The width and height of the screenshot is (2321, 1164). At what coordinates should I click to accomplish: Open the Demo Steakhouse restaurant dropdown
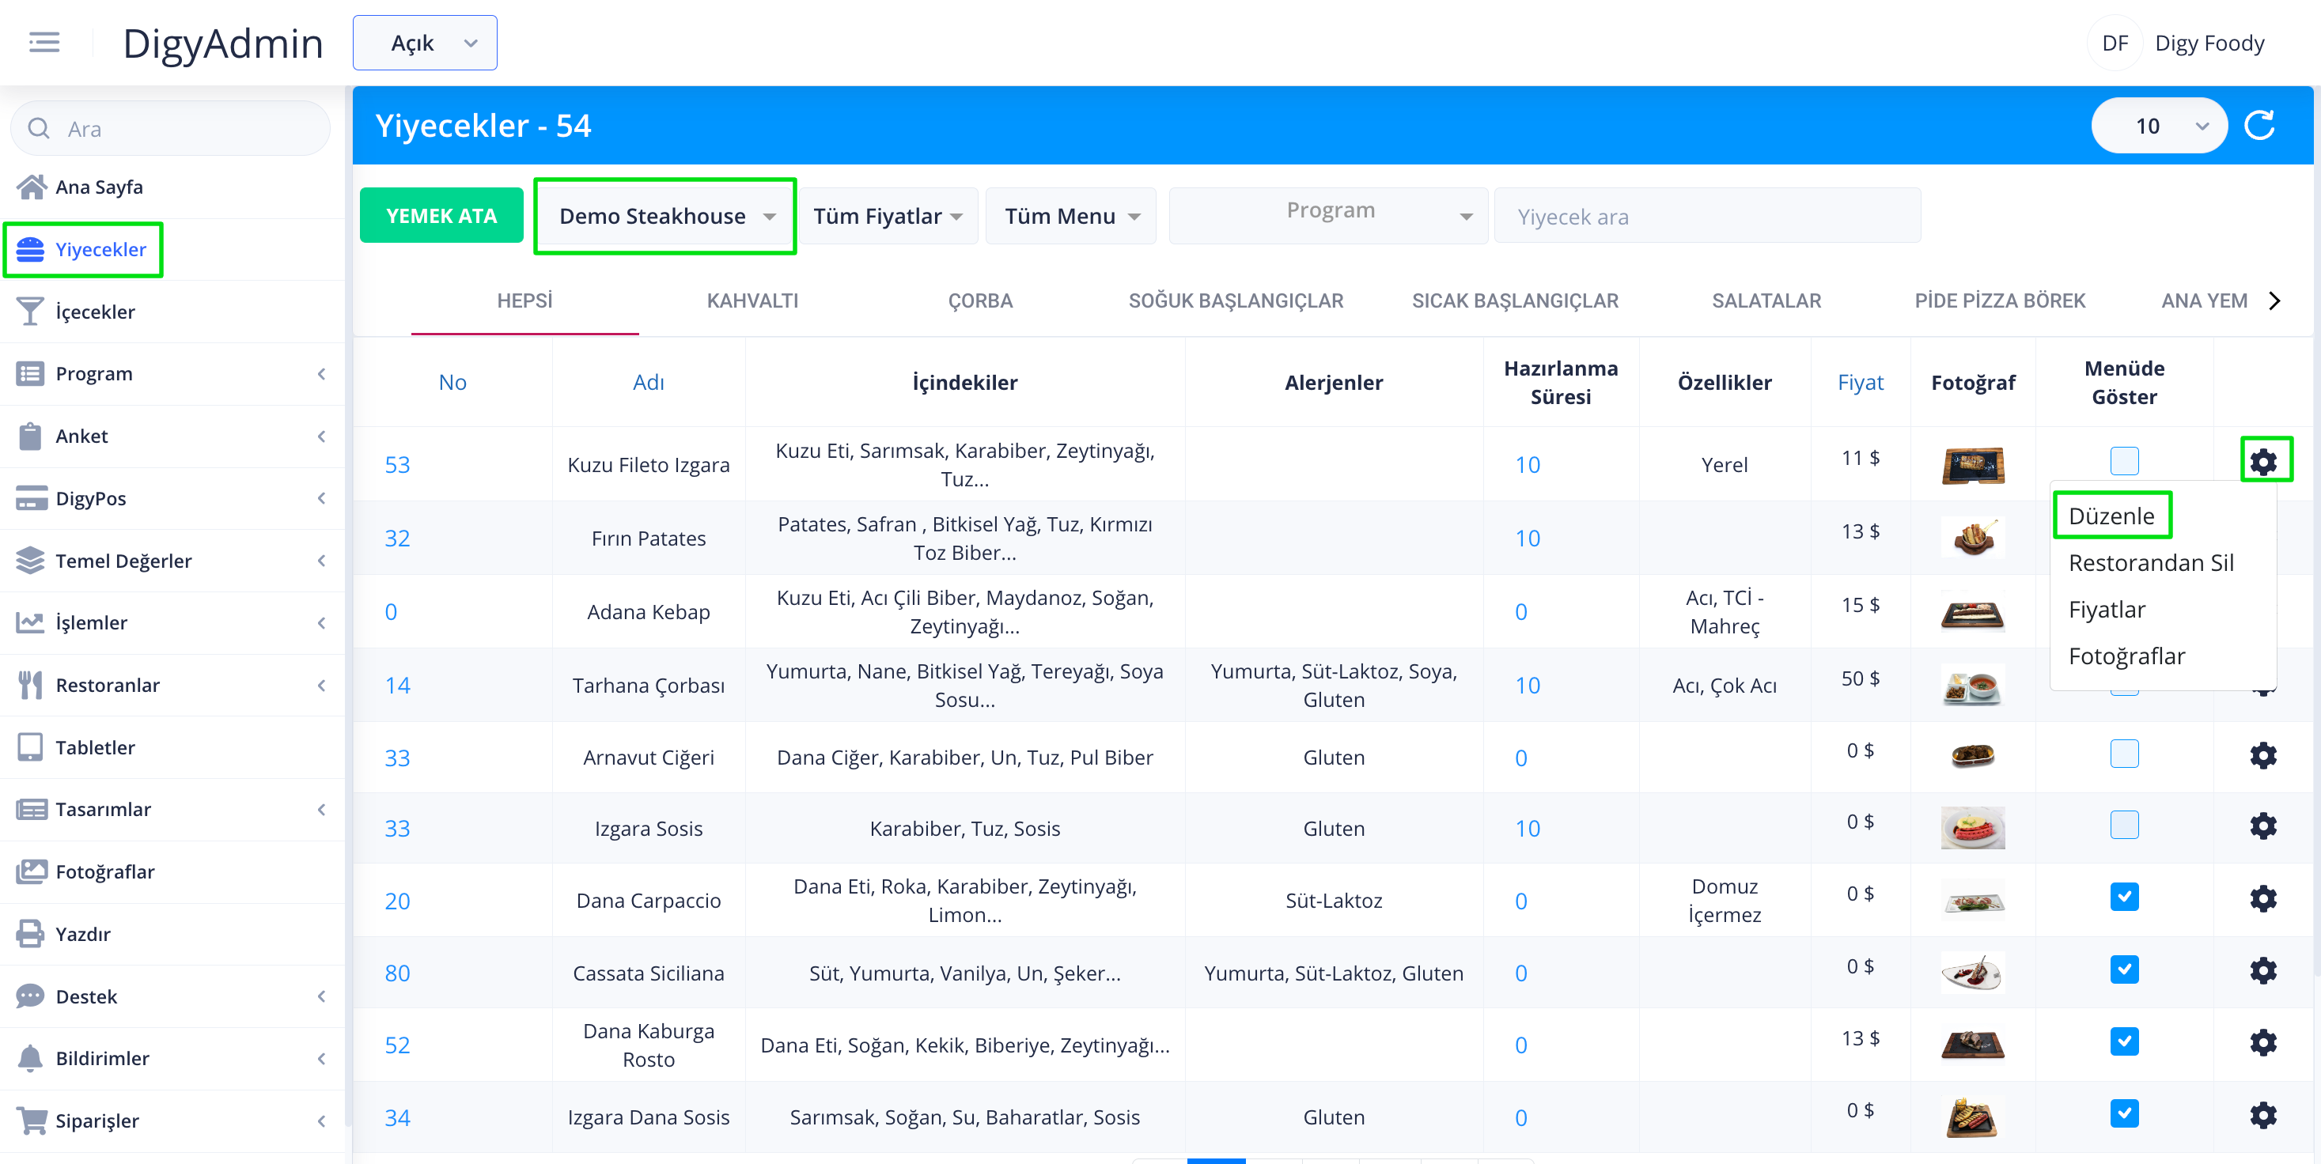665,216
